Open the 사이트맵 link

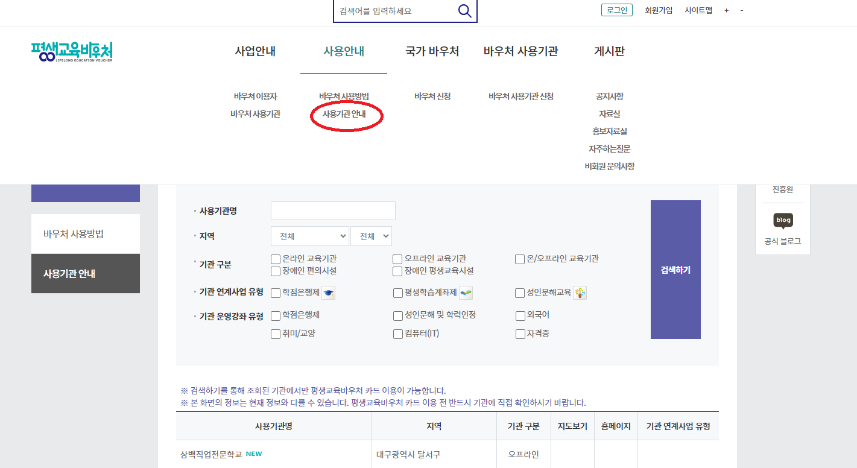[x=698, y=10]
